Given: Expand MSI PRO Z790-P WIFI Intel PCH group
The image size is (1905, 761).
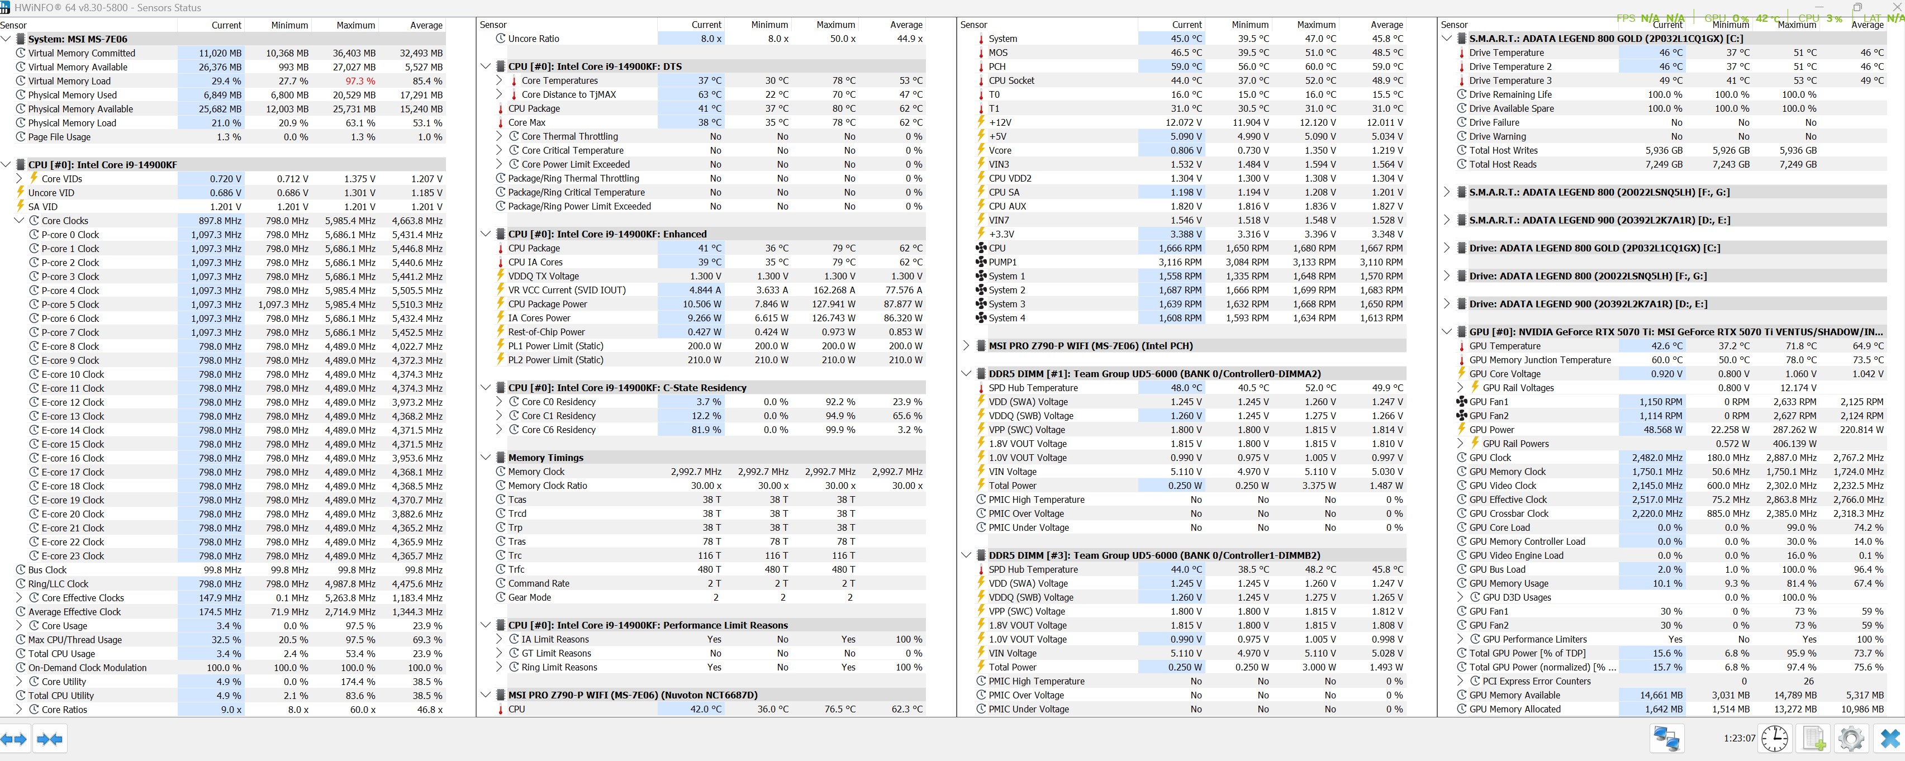Looking at the screenshot, I should [x=967, y=345].
